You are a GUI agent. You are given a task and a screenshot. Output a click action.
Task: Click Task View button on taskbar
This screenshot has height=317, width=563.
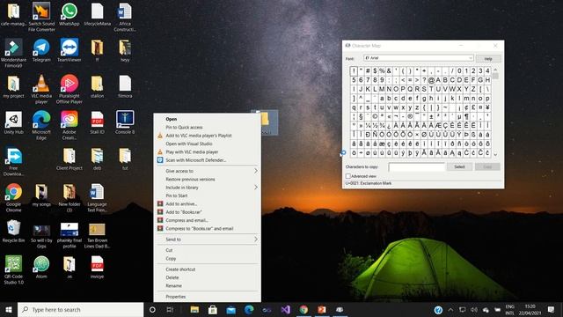(170, 309)
